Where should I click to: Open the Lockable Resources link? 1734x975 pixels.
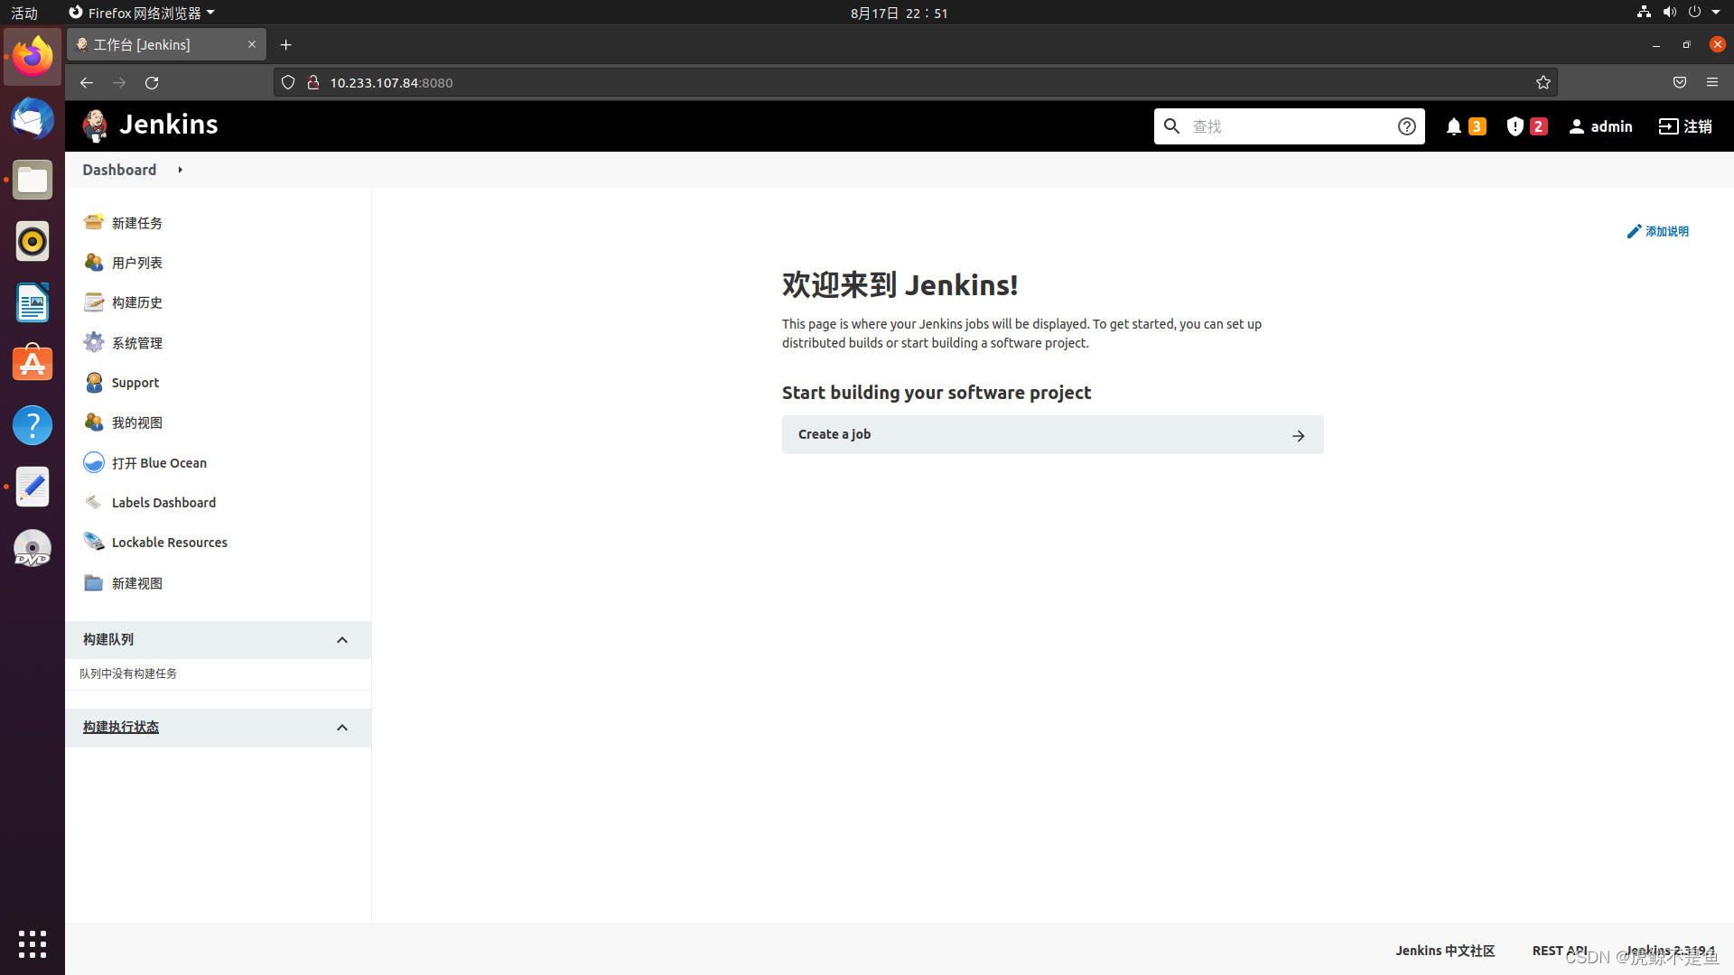170,543
